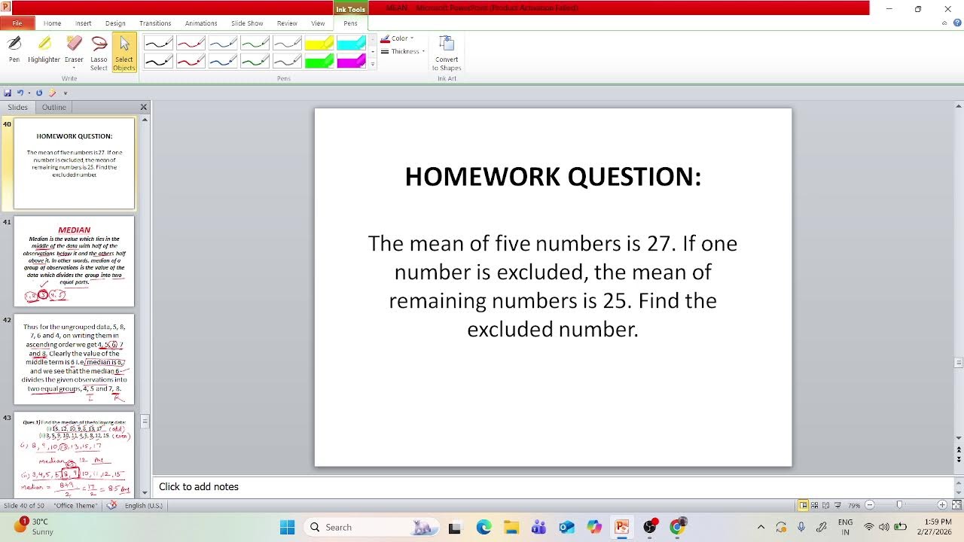This screenshot has width=964, height=542.
Task: Save using Quick Access floppy icon
Action: 8,93
